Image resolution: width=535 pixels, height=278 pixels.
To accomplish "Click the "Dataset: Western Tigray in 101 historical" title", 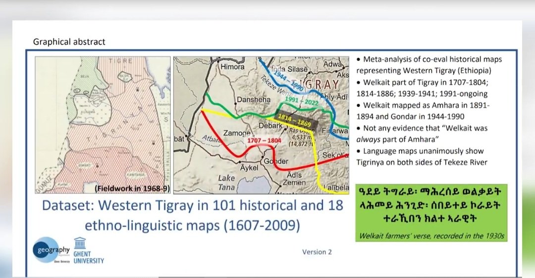I will (x=192, y=205).
